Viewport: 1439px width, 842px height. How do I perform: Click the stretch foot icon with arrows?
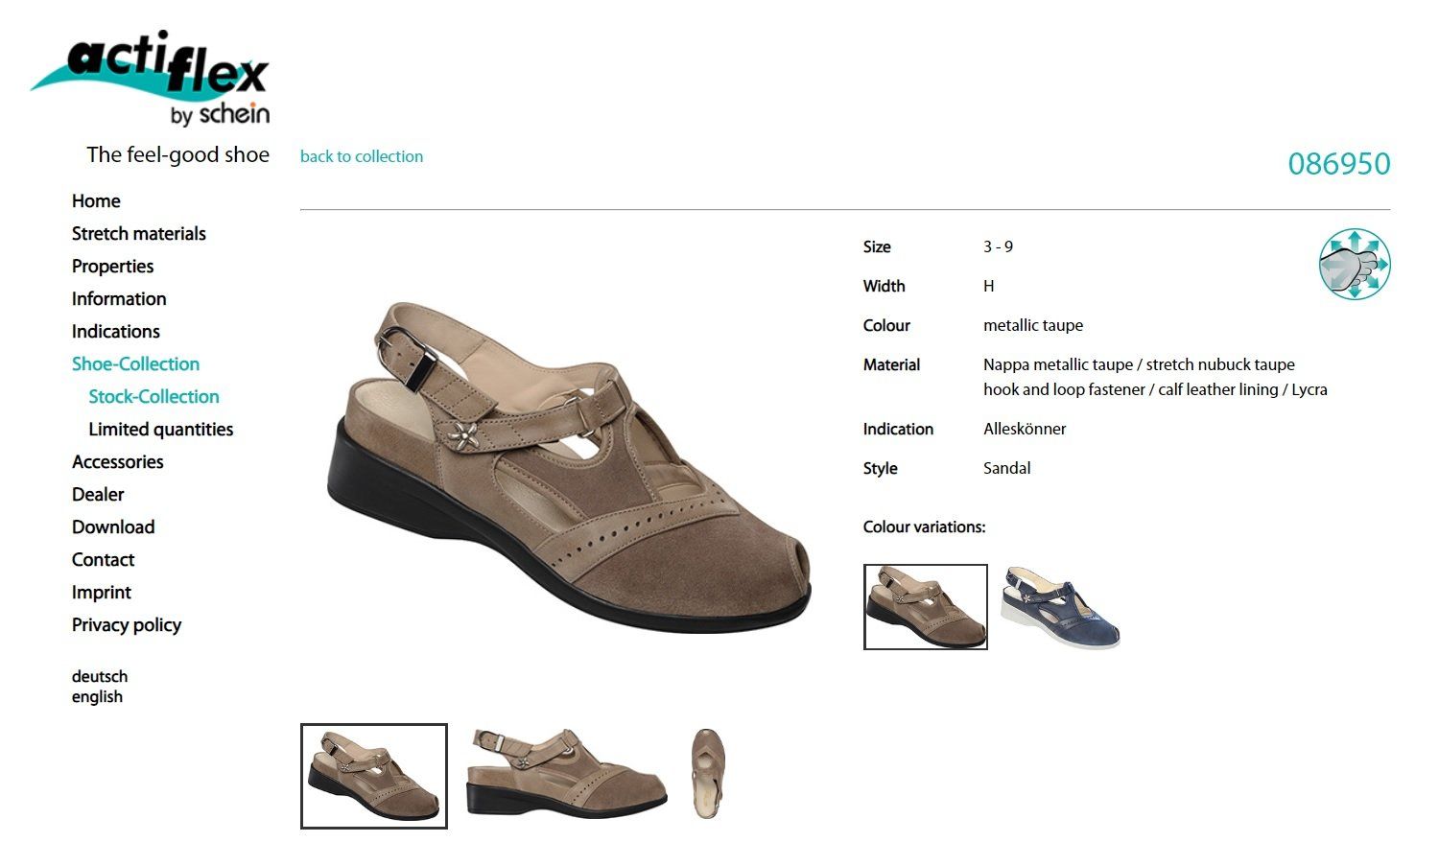tap(1355, 264)
